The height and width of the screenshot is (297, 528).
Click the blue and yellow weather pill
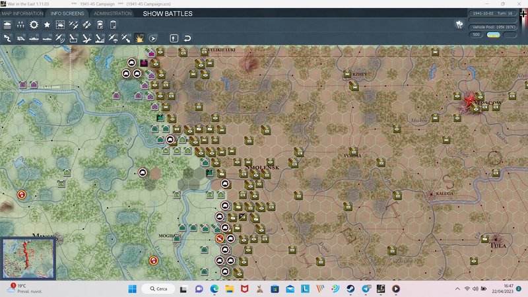point(493,35)
